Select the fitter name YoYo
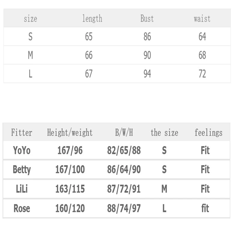Image resolution: width=234 pixels, height=234 pixels. pos(22,150)
